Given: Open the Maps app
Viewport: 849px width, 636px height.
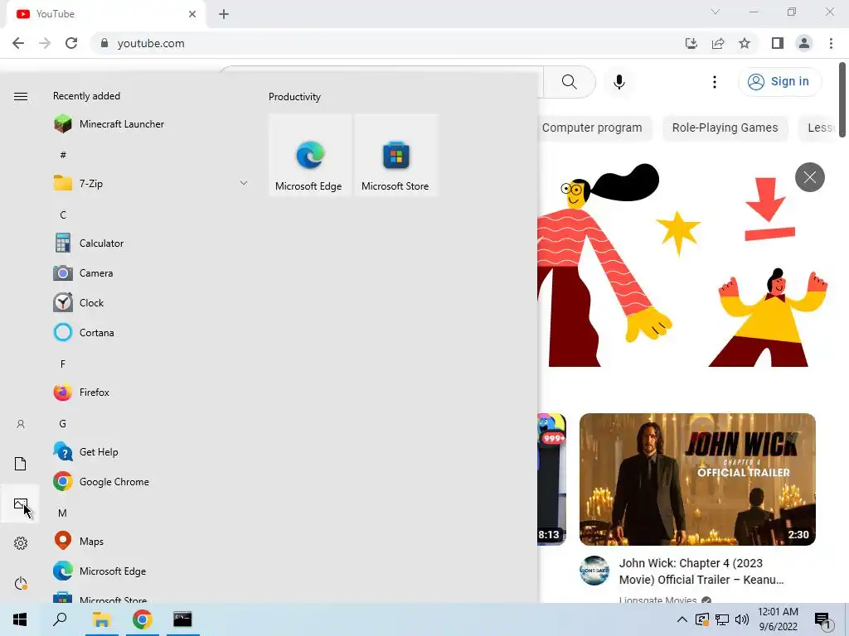Looking at the screenshot, I should coord(151,541).
